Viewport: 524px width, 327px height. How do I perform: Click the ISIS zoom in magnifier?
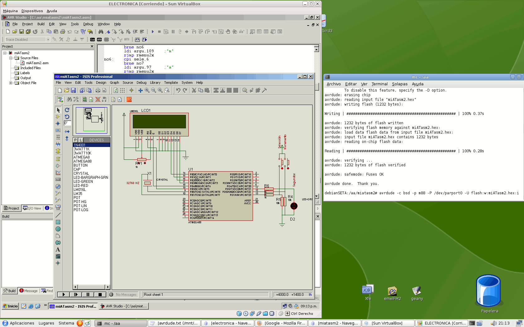coord(147,90)
